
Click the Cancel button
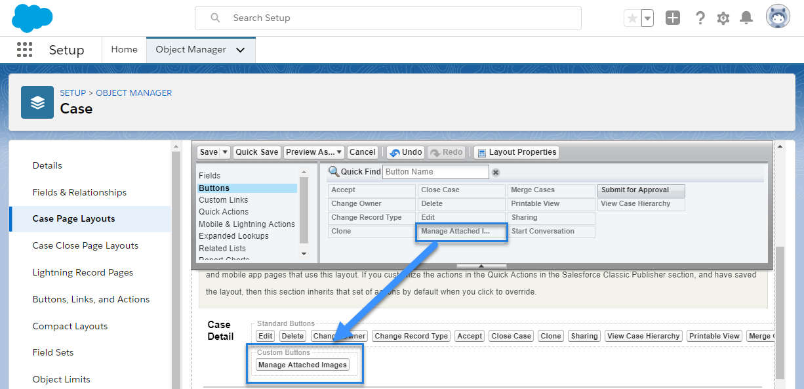362,152
